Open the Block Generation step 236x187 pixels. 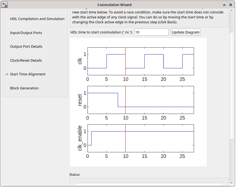[x=24, y=88]
